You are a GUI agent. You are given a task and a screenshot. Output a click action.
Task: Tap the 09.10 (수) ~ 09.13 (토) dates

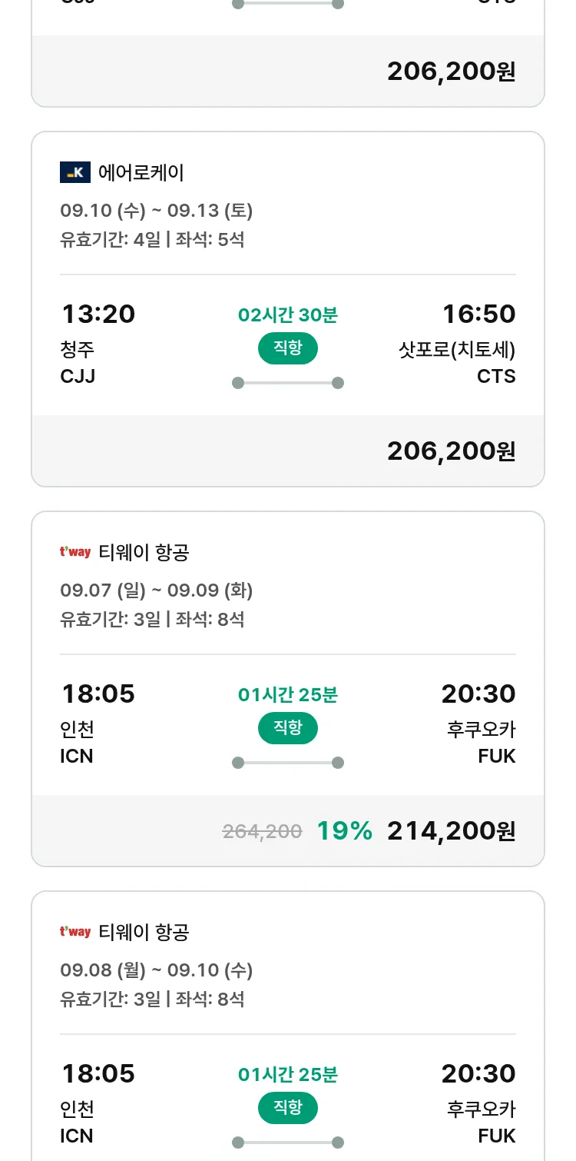point(157,211)
